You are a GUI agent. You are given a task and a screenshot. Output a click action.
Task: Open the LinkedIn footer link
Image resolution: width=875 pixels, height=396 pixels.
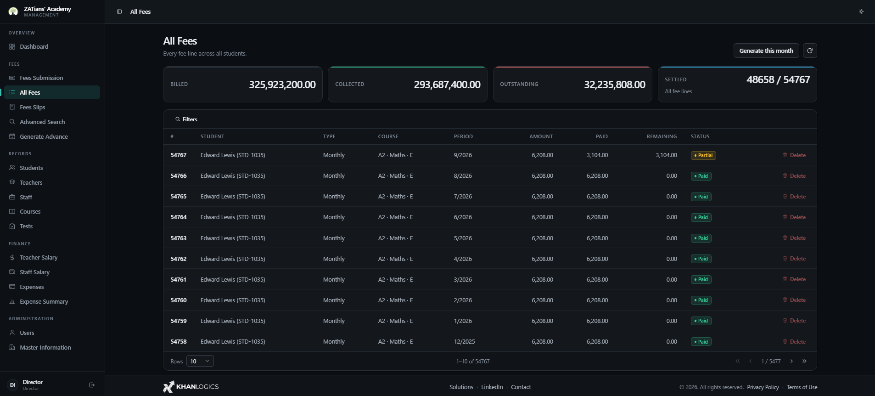492,387
